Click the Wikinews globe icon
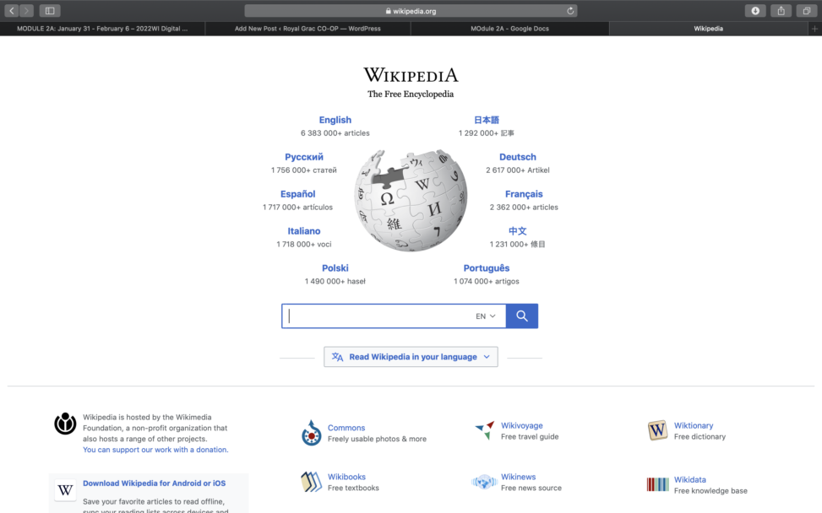Screen dimensions: 822x513 484,482
